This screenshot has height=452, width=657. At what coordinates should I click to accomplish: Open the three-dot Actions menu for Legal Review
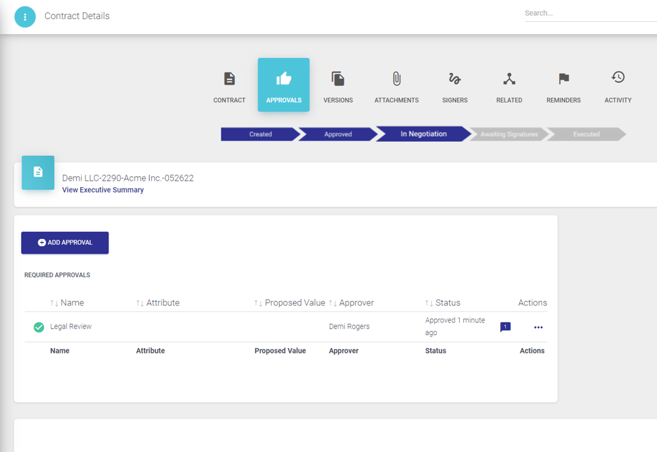(538, 327)
